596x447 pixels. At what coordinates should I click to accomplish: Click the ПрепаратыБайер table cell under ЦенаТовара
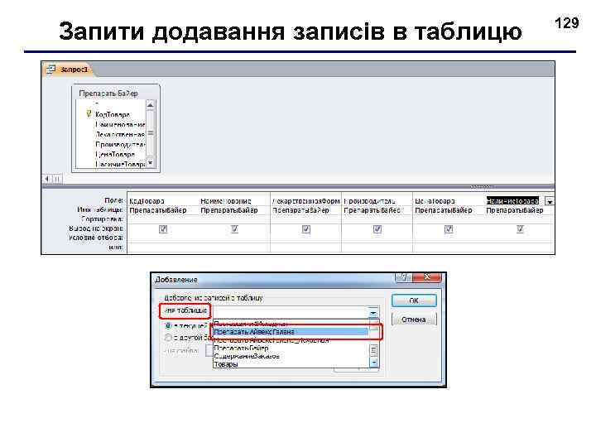point(448,210)
